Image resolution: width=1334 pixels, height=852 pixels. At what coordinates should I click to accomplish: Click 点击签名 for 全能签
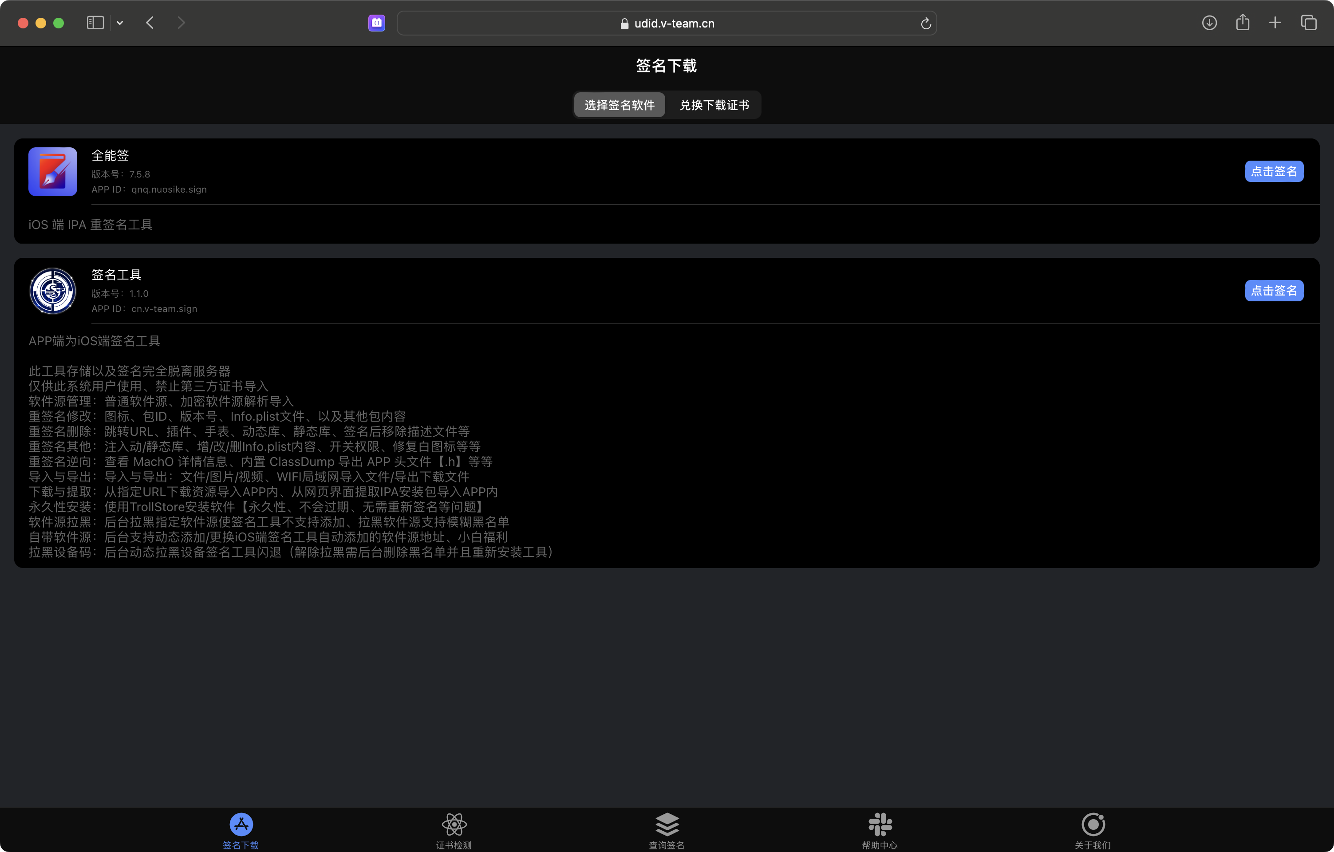pos(1274,171)
